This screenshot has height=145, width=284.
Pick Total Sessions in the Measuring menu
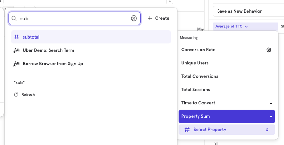pyautogui.click(x=195, y=90)
